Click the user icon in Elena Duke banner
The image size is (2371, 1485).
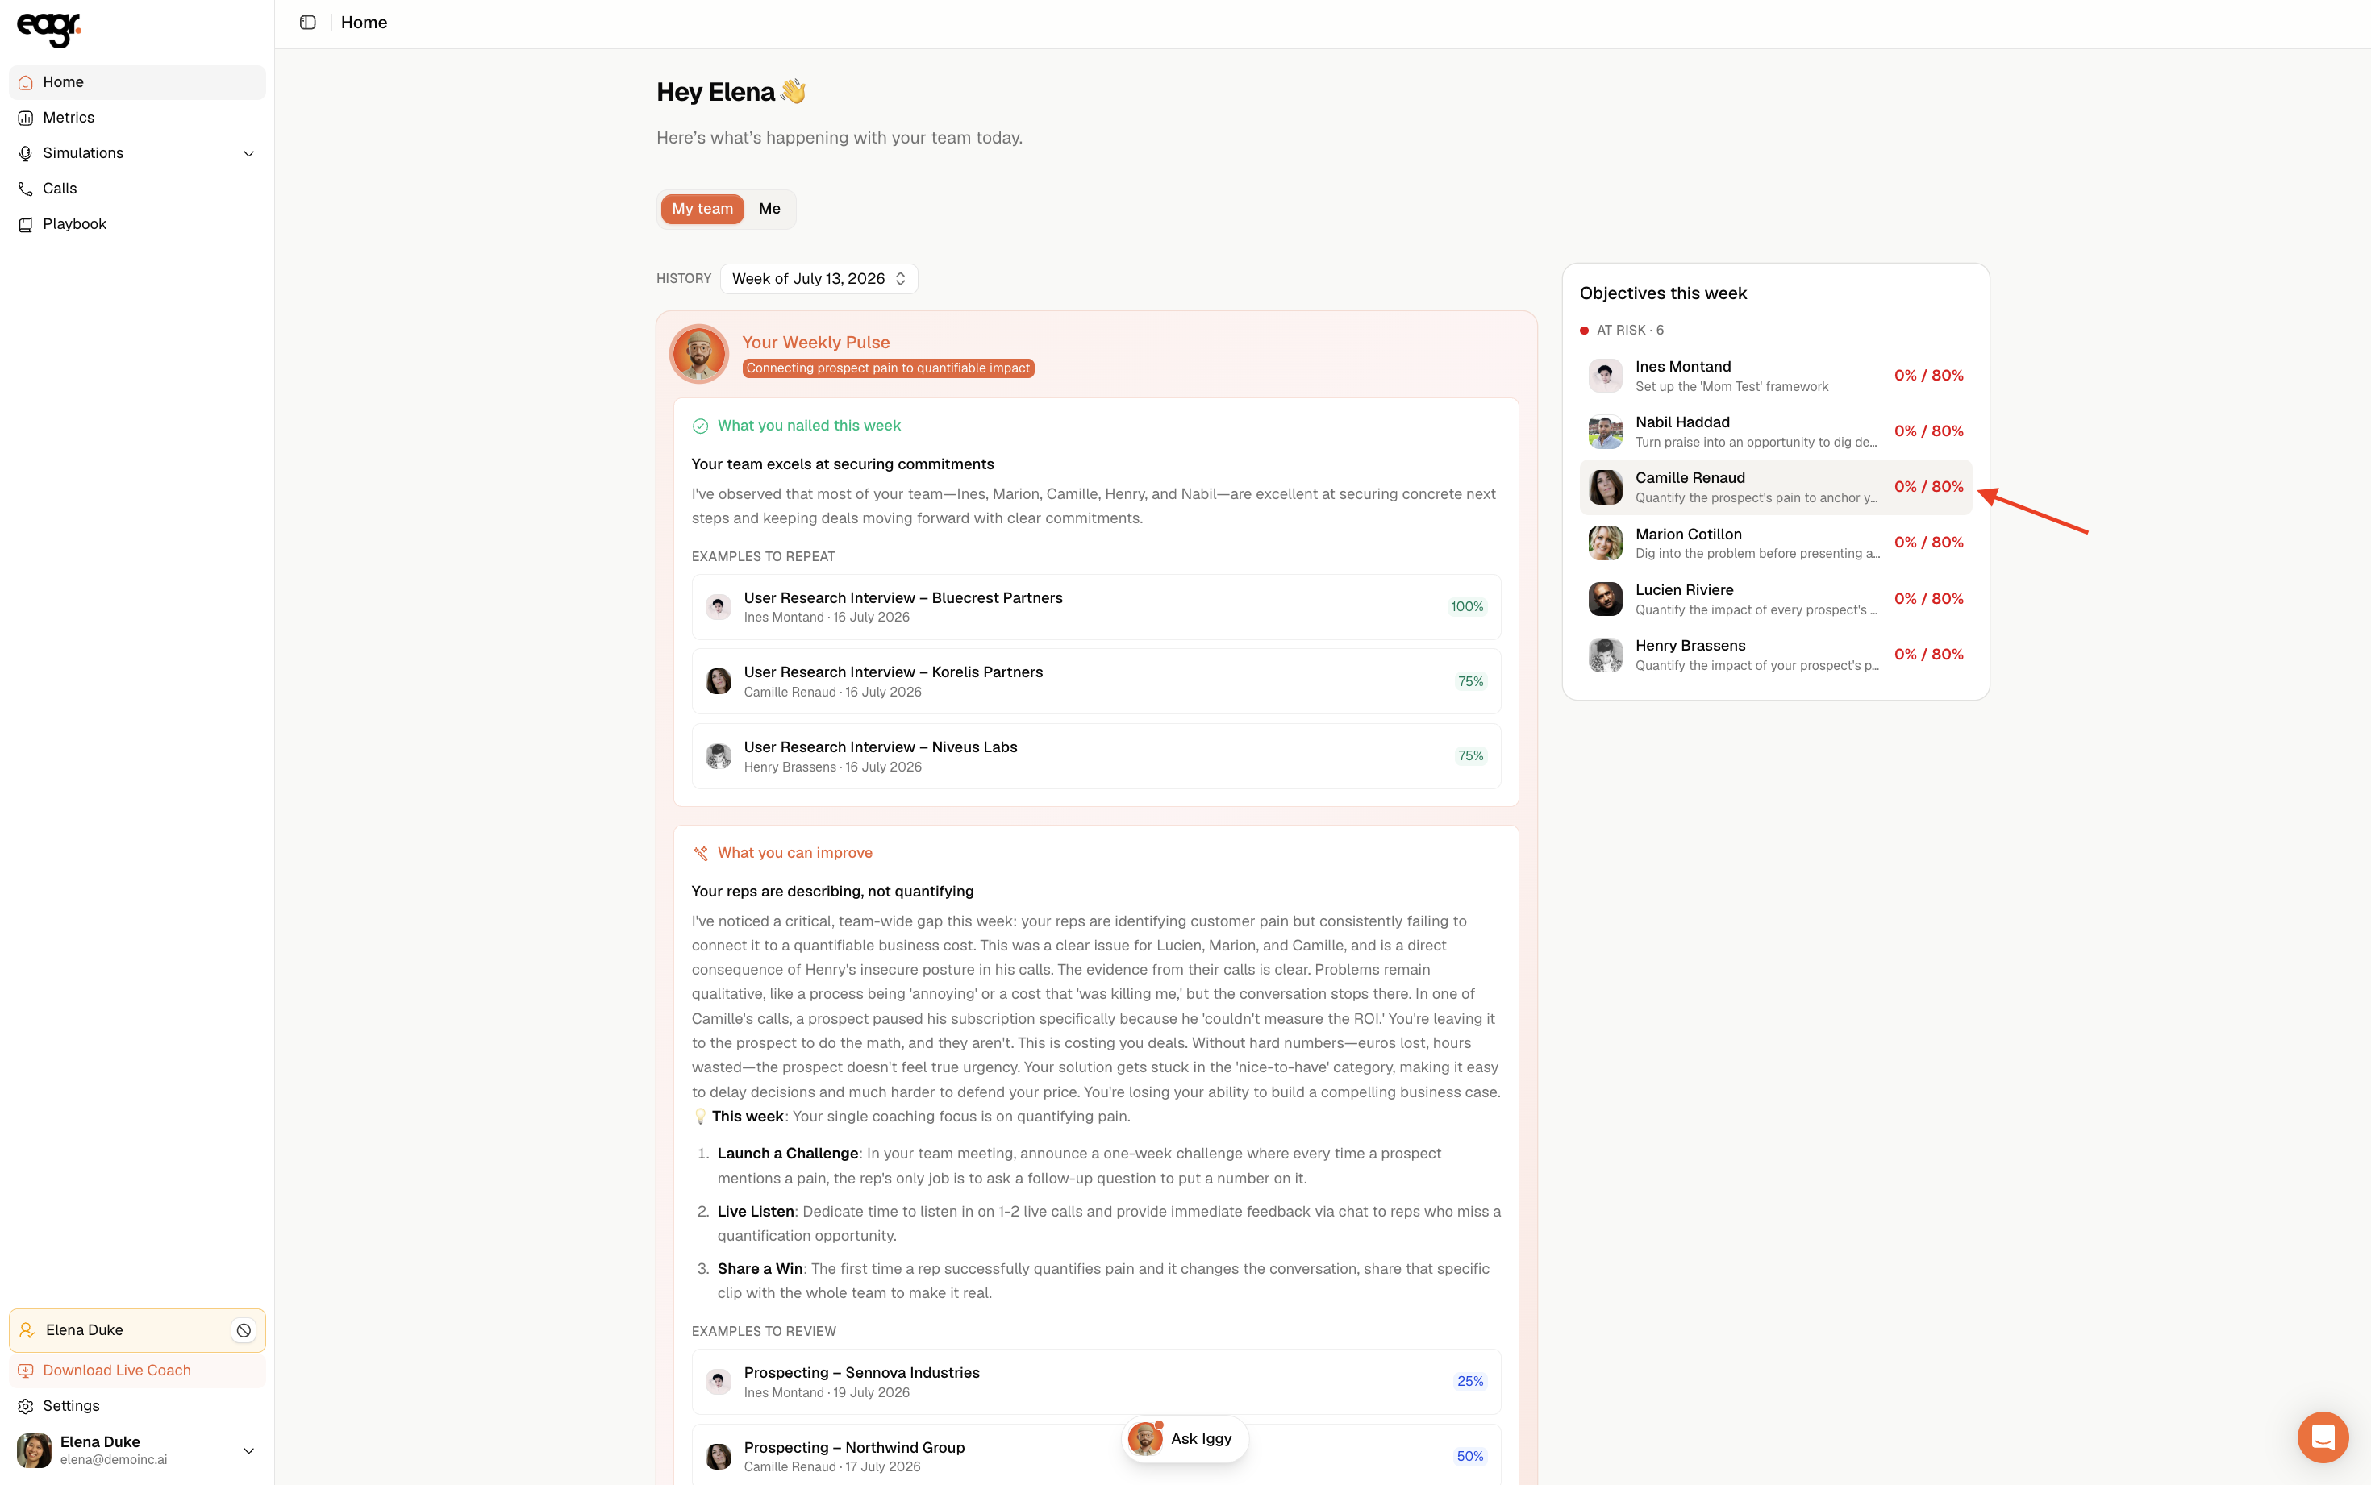(x=27, y=1330)
